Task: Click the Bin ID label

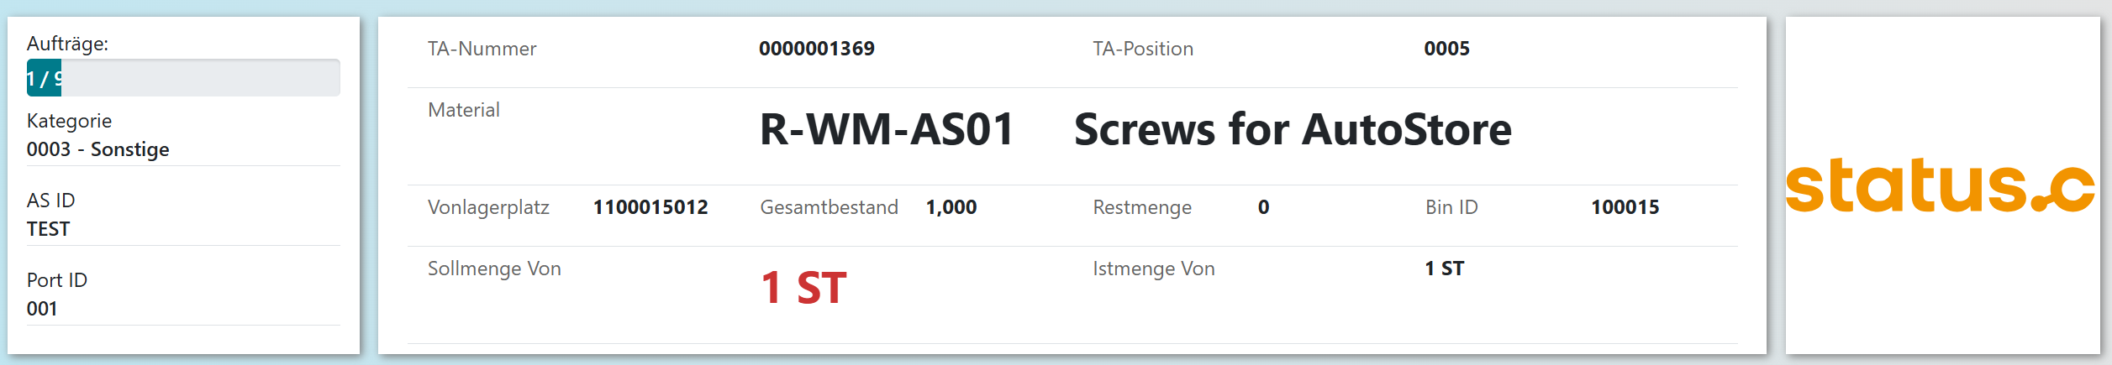Action: (1451, 207)
